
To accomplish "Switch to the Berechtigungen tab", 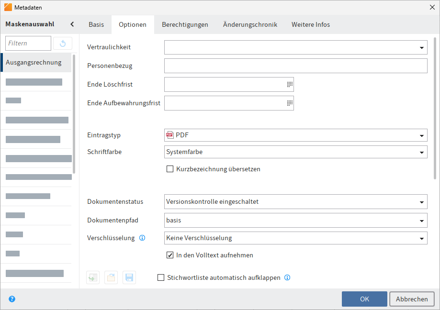I will [x=185, y=24].
